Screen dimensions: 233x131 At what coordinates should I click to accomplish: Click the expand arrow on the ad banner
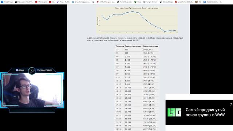[x=231, y=104]
